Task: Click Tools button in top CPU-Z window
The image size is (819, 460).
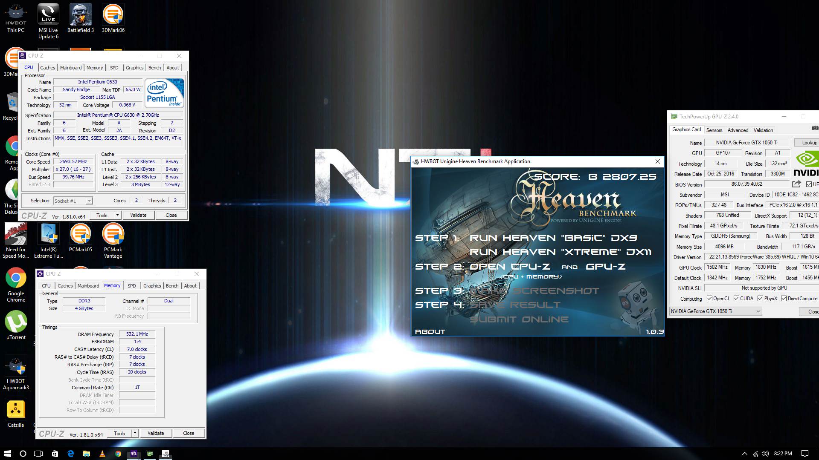Action: pos(102,215)
